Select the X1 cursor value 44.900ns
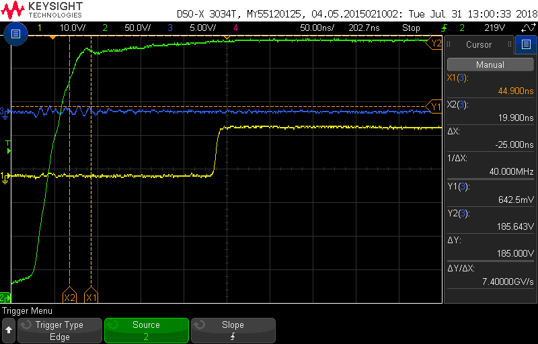This screenshot has width=538, height=344. pos(516,91)
